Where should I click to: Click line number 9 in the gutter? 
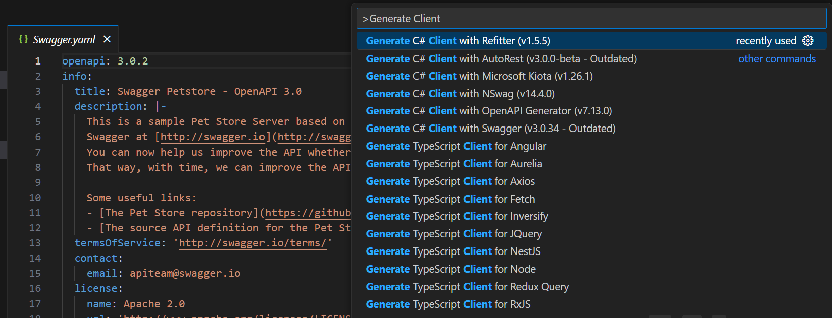click(x=37, y=182)
